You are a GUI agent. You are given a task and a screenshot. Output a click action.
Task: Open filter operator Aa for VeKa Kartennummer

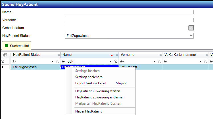[x=166, y=61]
